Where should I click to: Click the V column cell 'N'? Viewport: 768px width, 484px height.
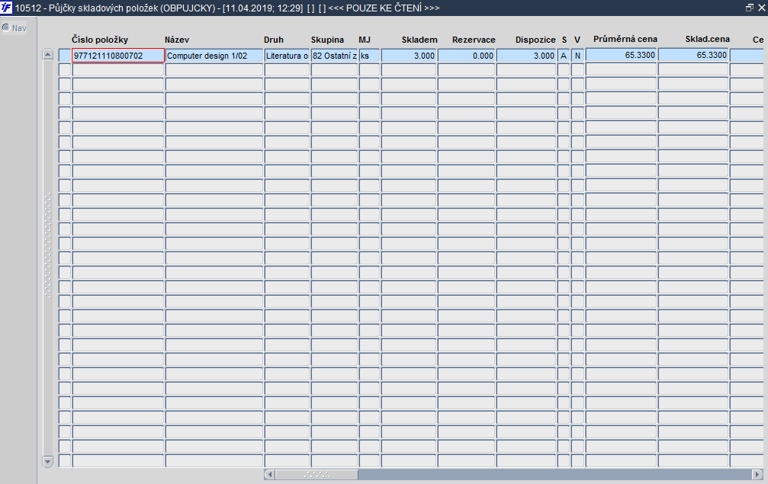[577, 56]
